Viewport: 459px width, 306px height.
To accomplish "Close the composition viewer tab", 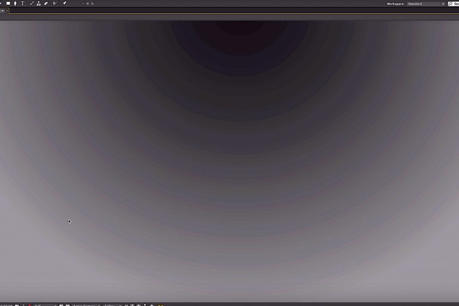I will (x=7, y=11).
